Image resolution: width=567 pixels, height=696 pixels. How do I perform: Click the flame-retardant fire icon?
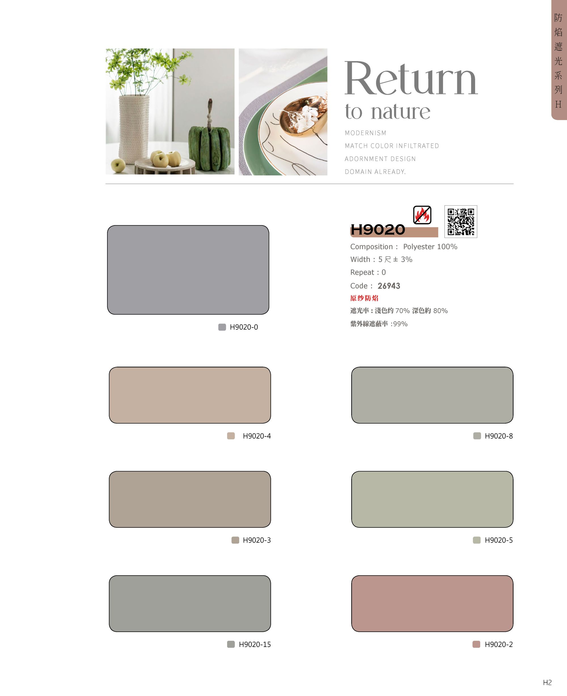422,215
